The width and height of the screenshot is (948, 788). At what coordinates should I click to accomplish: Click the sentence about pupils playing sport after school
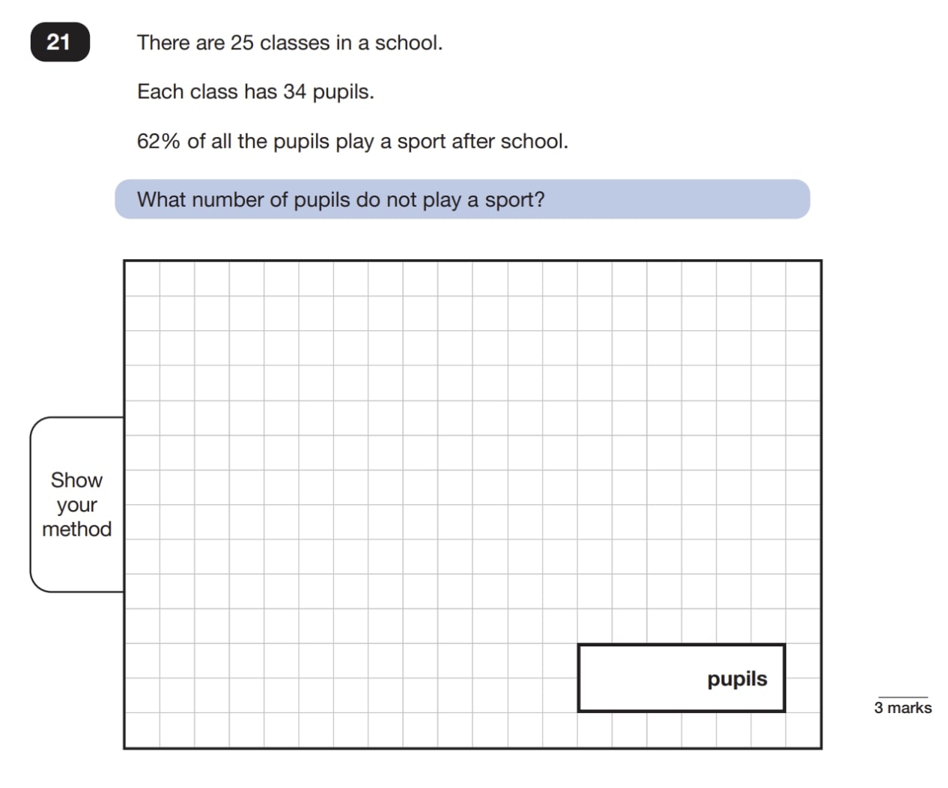coord(352,142)
